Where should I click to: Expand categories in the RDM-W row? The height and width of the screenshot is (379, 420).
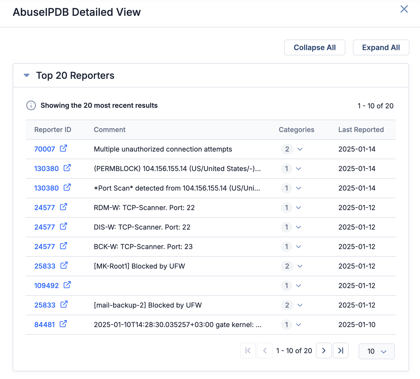(299, 208)
